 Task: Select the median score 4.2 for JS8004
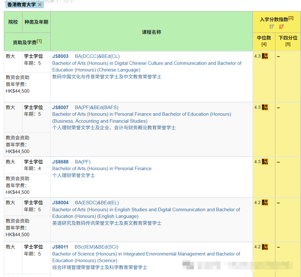[257, 202]
